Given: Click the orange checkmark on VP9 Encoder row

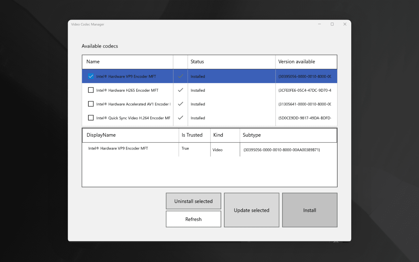Looking at the screenshot, I should 180,76.
